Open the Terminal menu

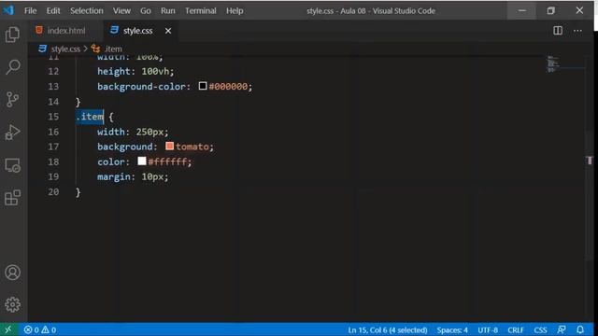tap(201, 10)
